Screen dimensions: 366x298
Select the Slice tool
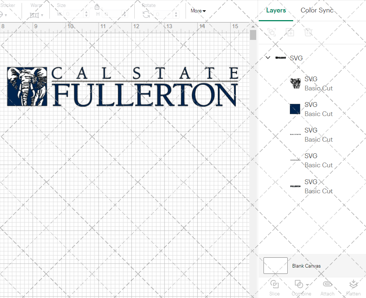click(274, 287)
